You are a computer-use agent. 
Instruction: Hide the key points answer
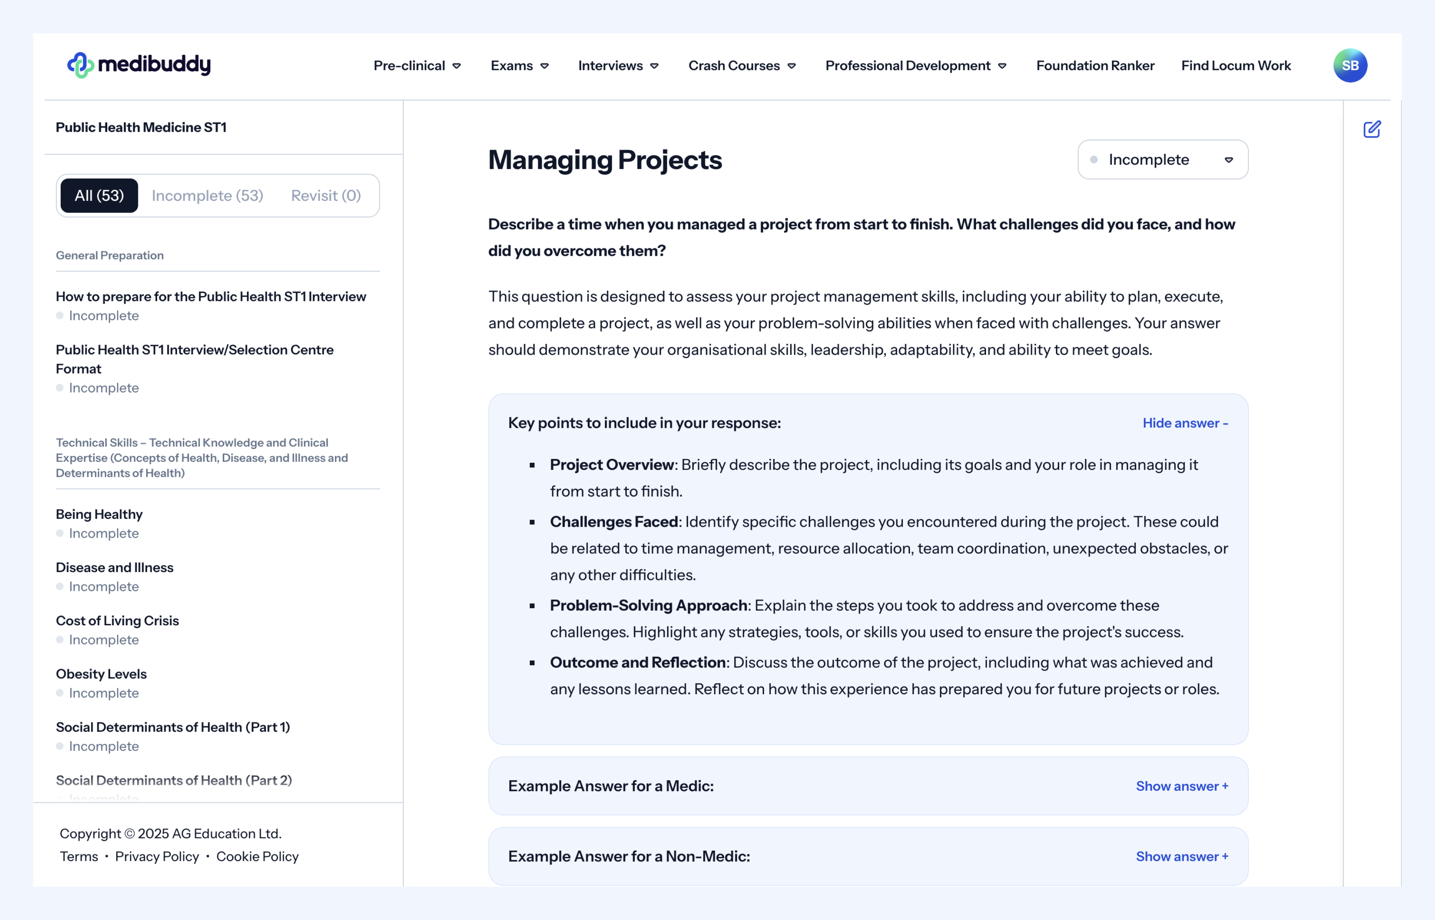(1185, 423)
